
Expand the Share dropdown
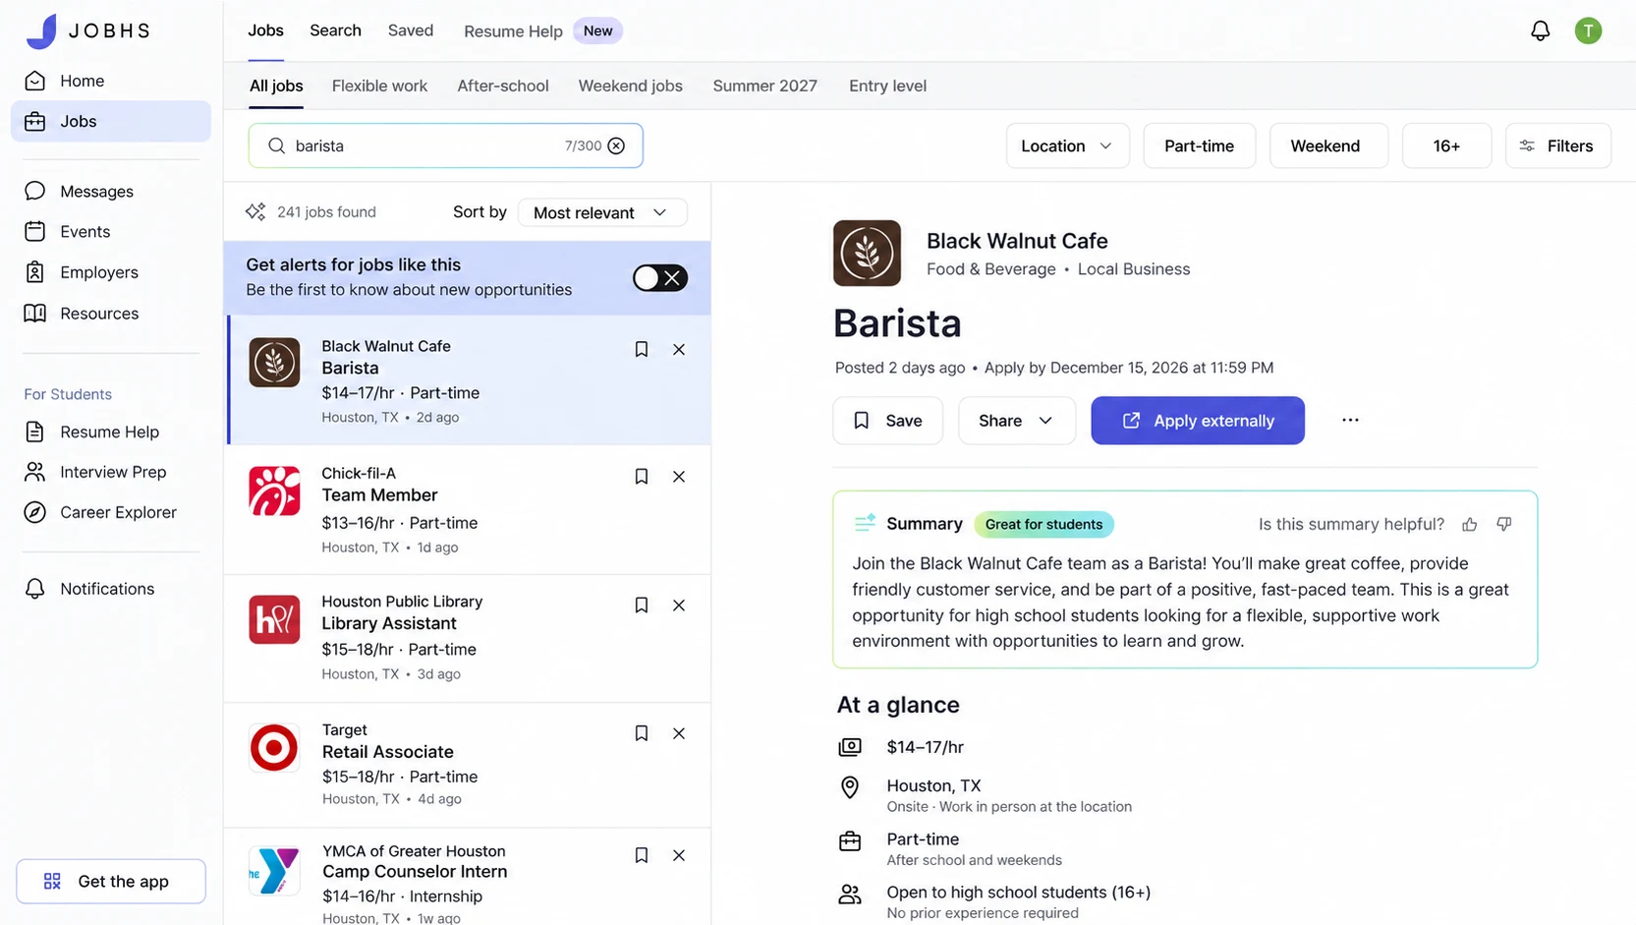pyautogui.click(x=1016, y=421)
